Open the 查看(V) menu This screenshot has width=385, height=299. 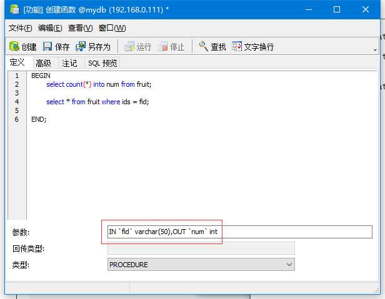80,28
